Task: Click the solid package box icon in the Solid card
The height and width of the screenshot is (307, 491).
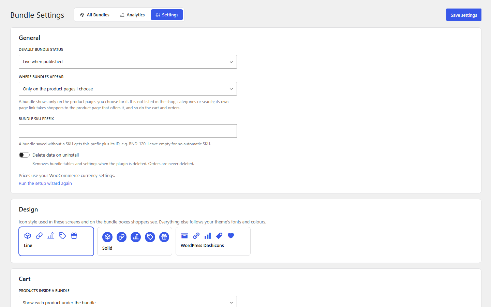Action: (x=107, y=237)
